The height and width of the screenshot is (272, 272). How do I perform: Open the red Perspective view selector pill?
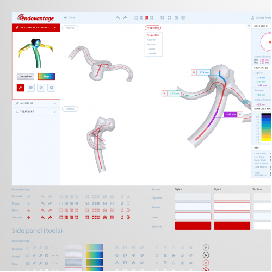pos(153,28)
